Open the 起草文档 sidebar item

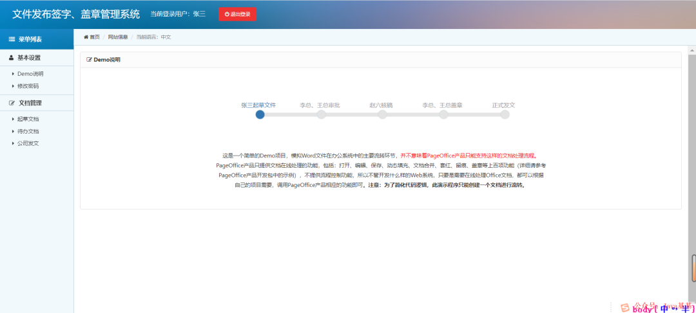tap(28, 119)
